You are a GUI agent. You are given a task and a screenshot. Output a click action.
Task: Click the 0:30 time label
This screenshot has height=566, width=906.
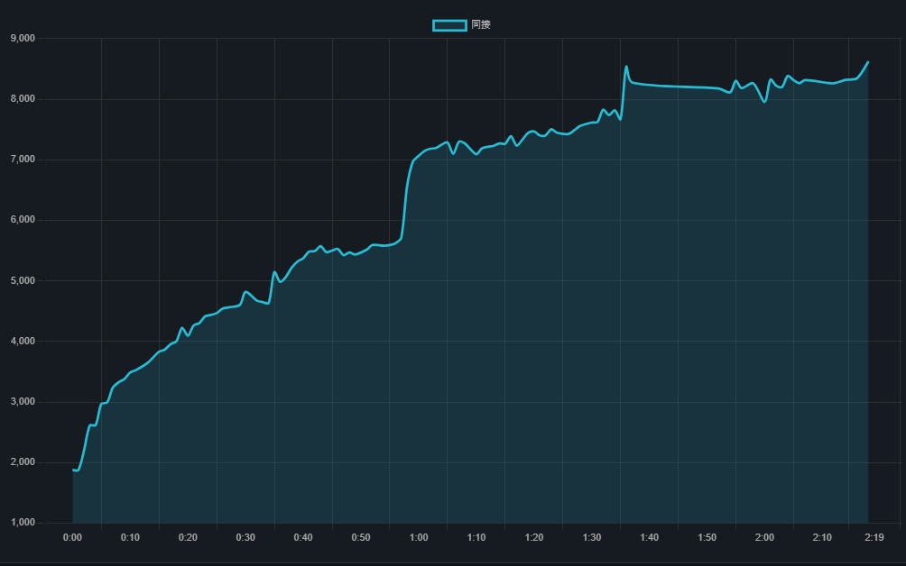pyautogui.click(x=245, y=538)
